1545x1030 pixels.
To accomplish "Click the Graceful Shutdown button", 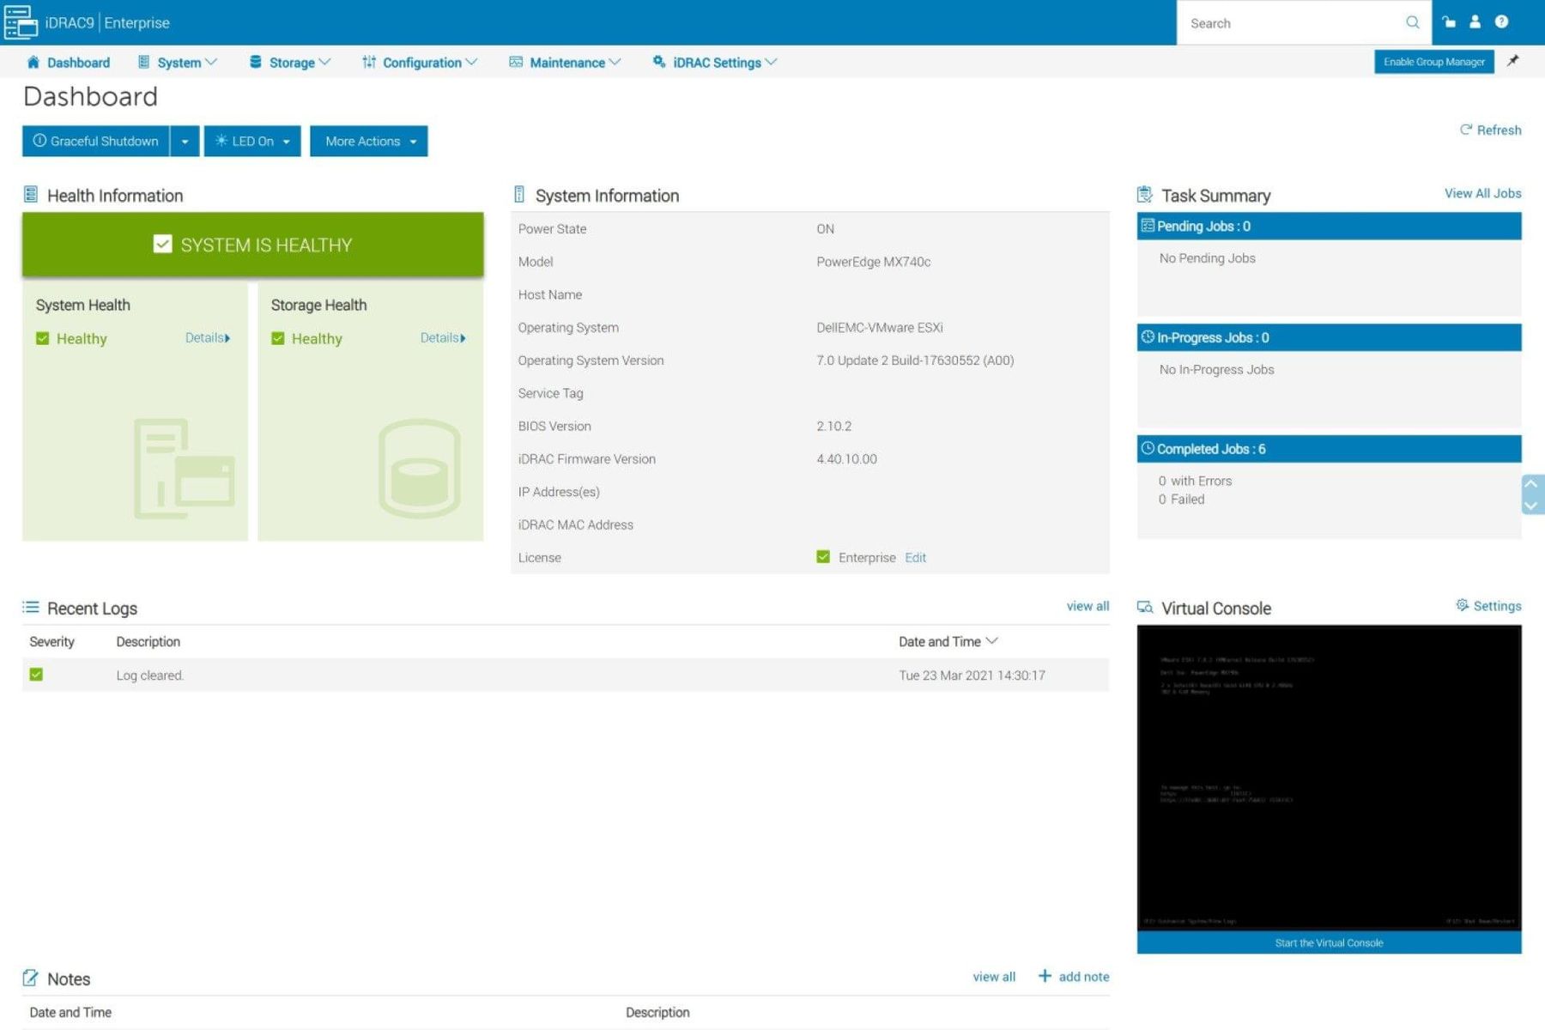I will tap(96, 141).
